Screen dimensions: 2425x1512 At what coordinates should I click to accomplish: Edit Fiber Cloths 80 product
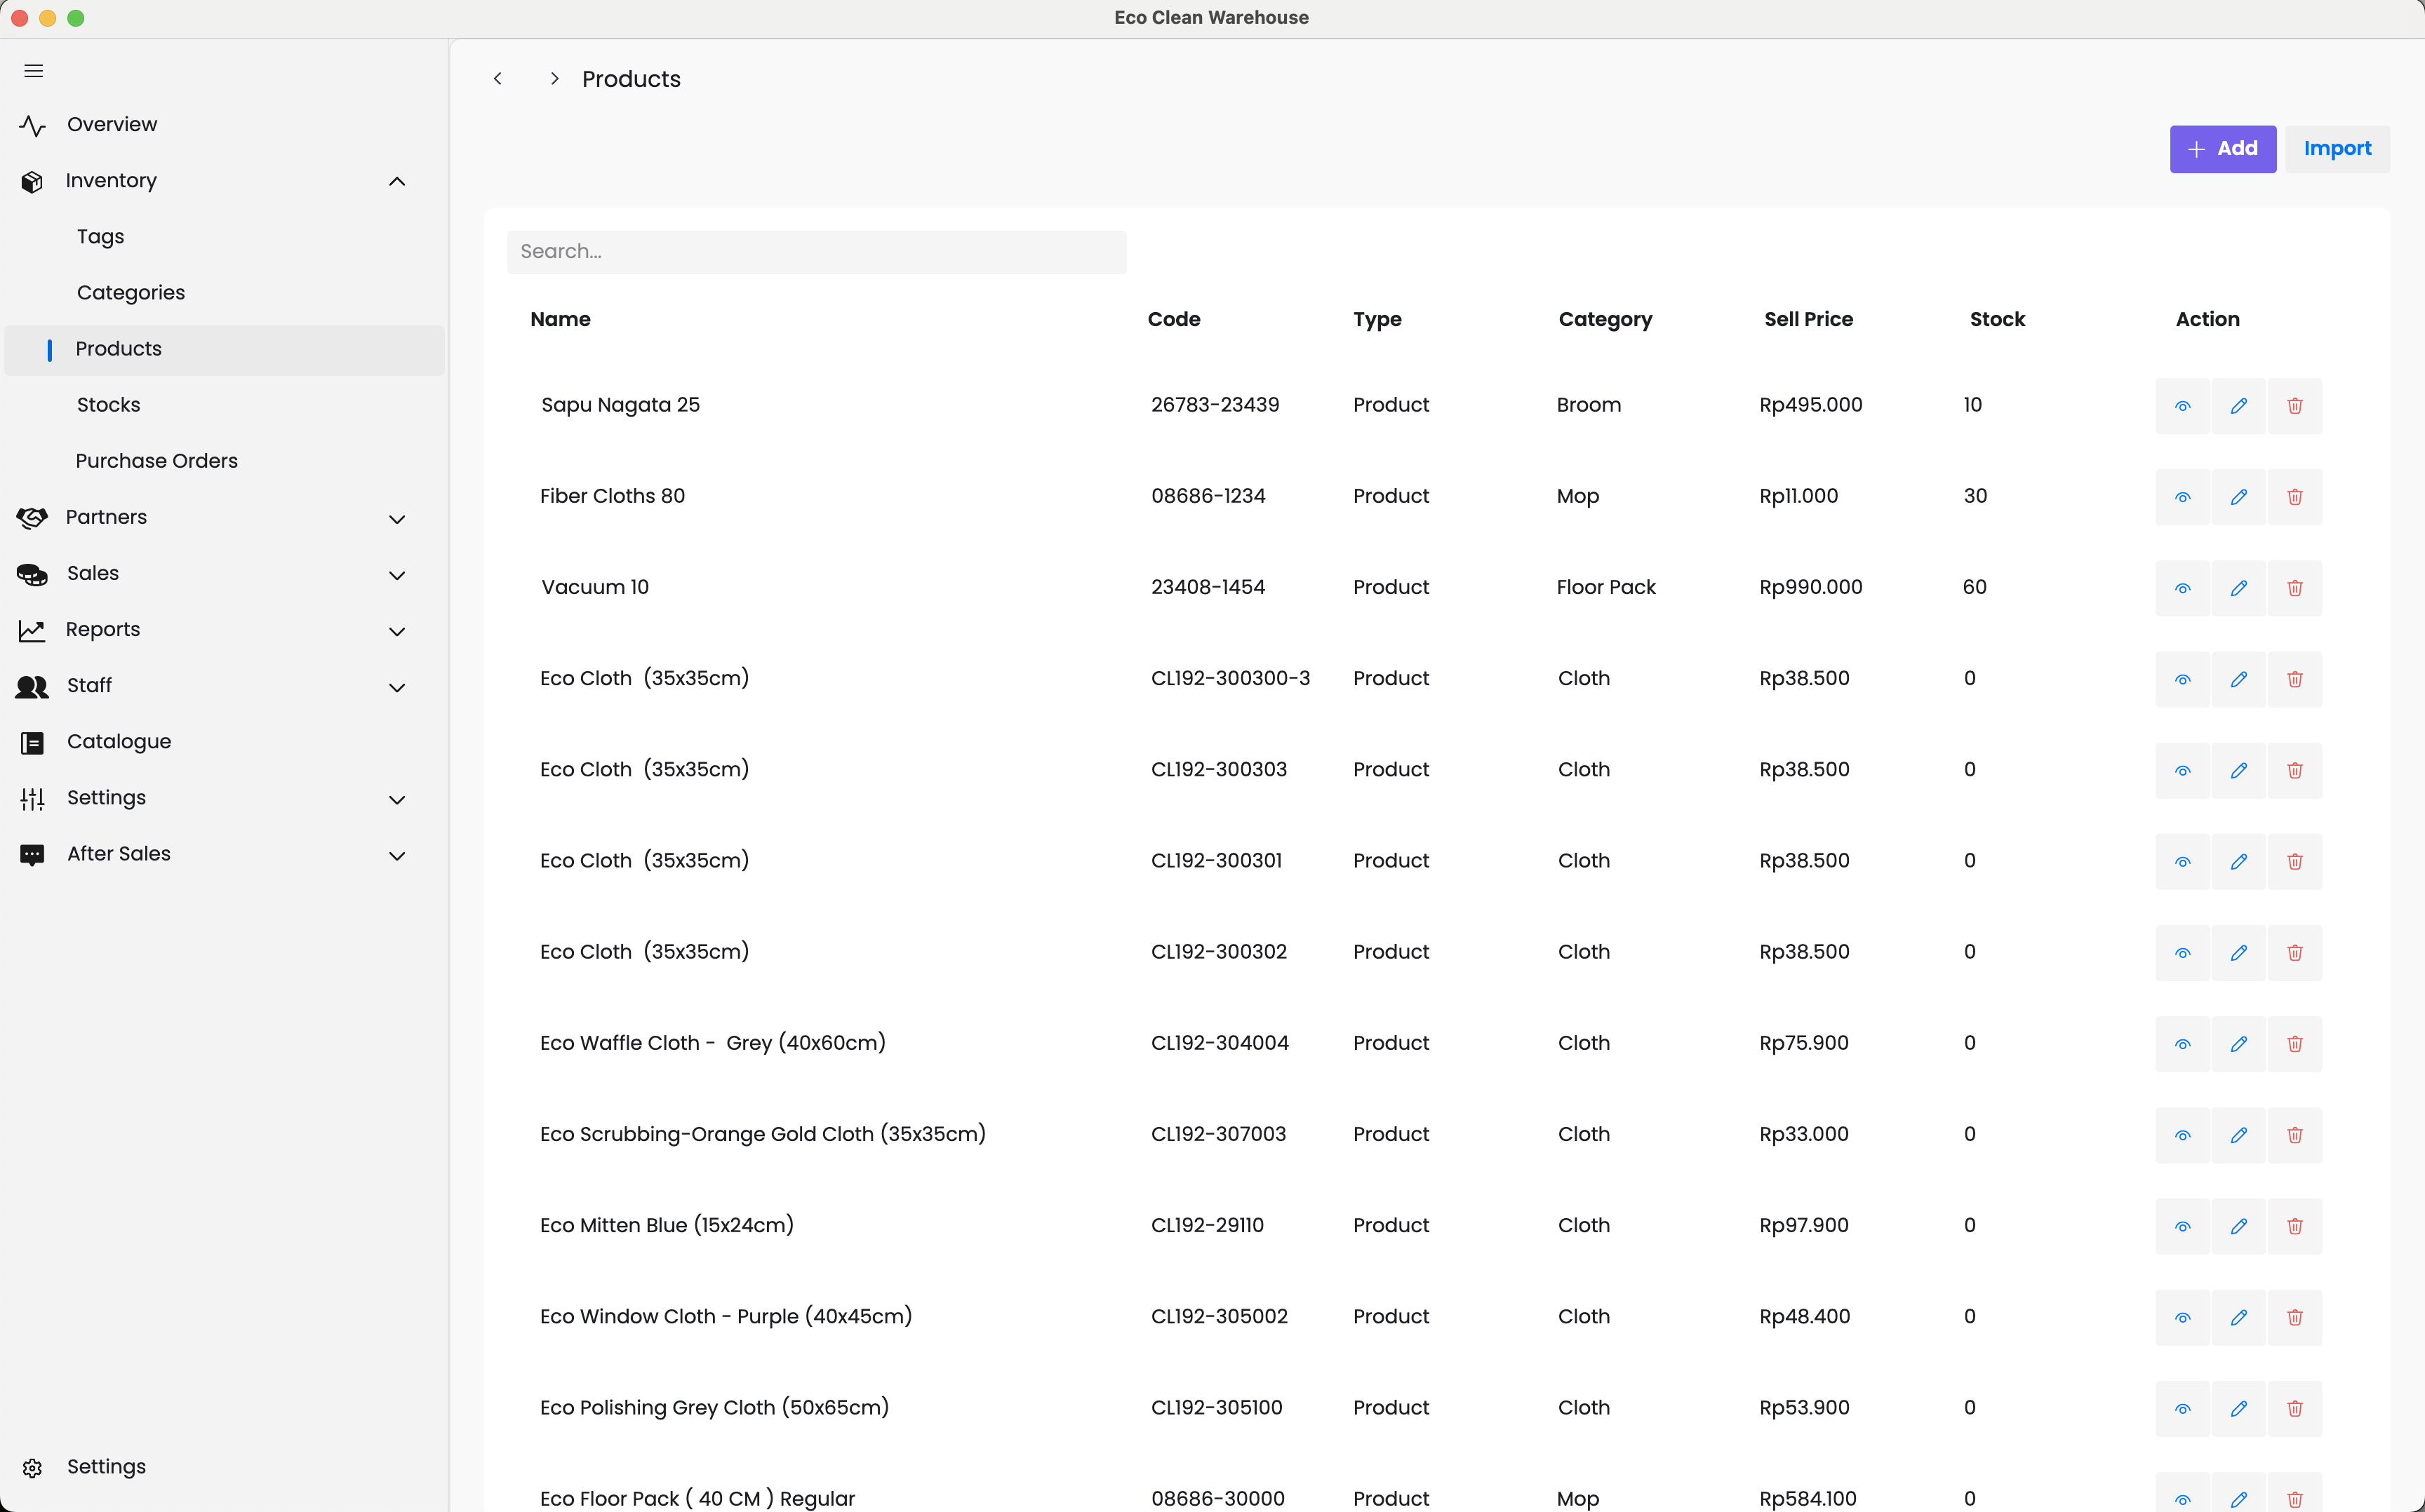coord(2239,497)
